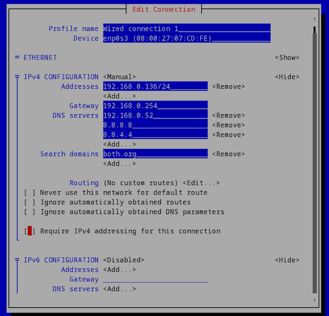Remove the 8.8.4.4 DNS server
Image resolution: width=329 pixels, height=316 pixels.
point(228,135)
